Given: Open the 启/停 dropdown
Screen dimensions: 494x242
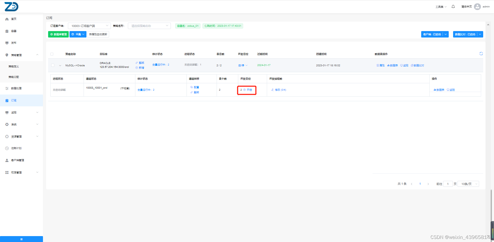Looking at the screenshot, I should (243, 66).
